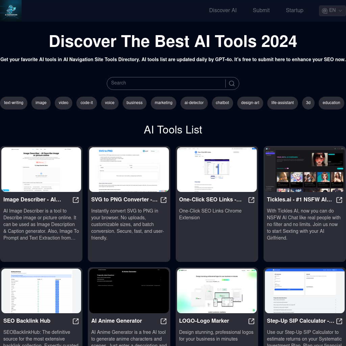The width and height of the screenshot is (346, 346).
Task: Open external link icon for AI Anime Generator
Action: point(164,321)
